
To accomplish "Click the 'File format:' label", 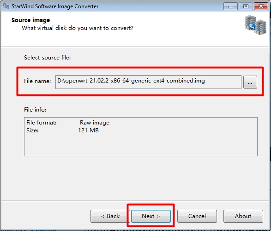I will [x=41, y=122].
